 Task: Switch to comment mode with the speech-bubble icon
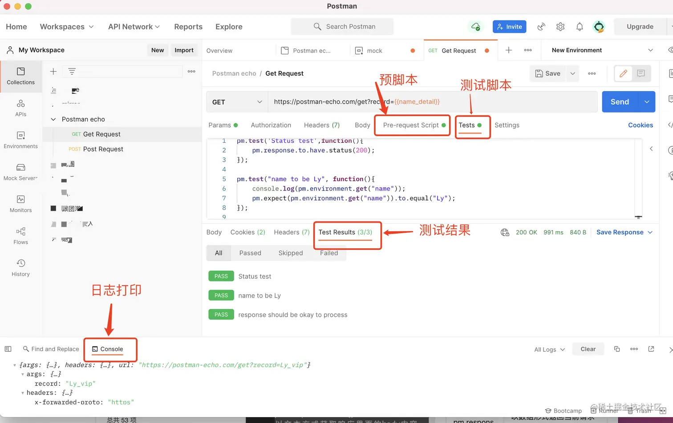(x=641, y=73)
